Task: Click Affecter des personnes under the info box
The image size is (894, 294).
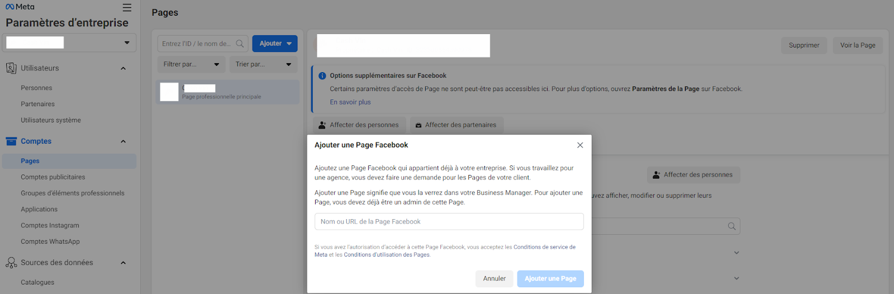Action: pyautogui.click(x=359, y=125)
